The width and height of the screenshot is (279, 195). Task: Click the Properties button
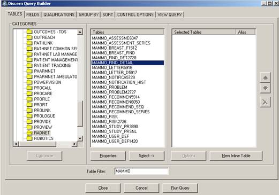[x=108, y=156]
